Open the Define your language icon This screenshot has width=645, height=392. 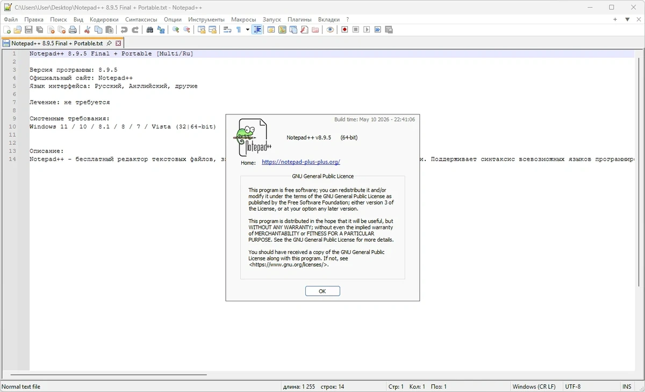[271, 30]
